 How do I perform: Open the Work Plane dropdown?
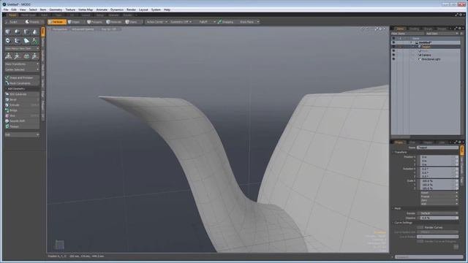click(x=249, y=22)
